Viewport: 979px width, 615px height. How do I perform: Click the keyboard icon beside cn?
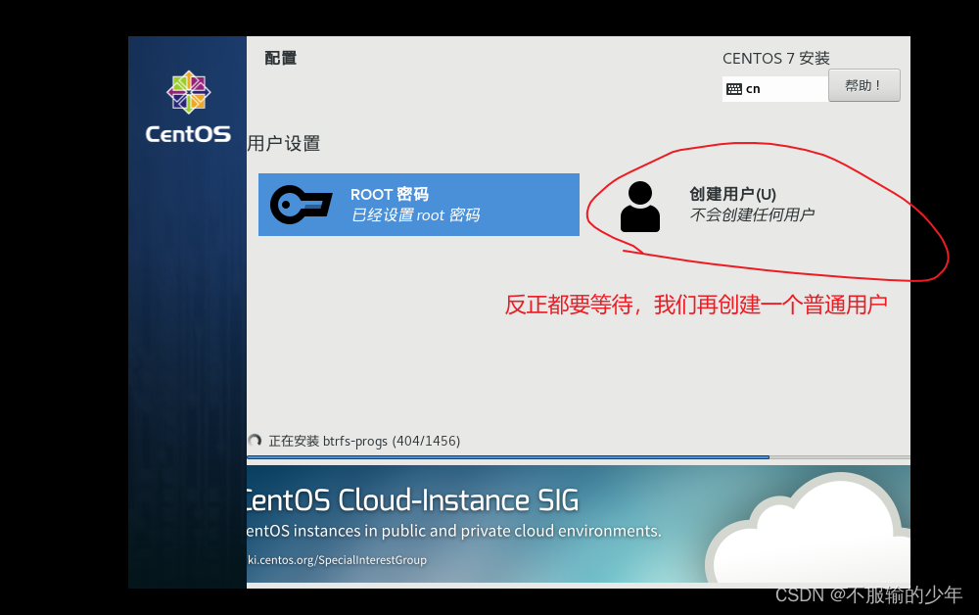pyautogui.click(x=734, y=89)
